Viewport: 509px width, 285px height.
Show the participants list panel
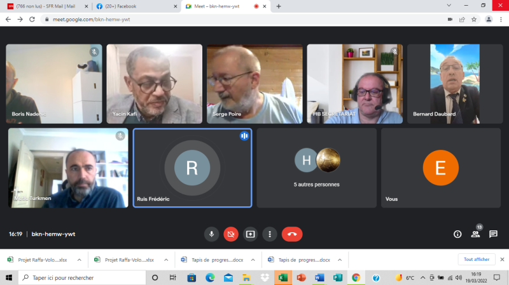point(475,234)
